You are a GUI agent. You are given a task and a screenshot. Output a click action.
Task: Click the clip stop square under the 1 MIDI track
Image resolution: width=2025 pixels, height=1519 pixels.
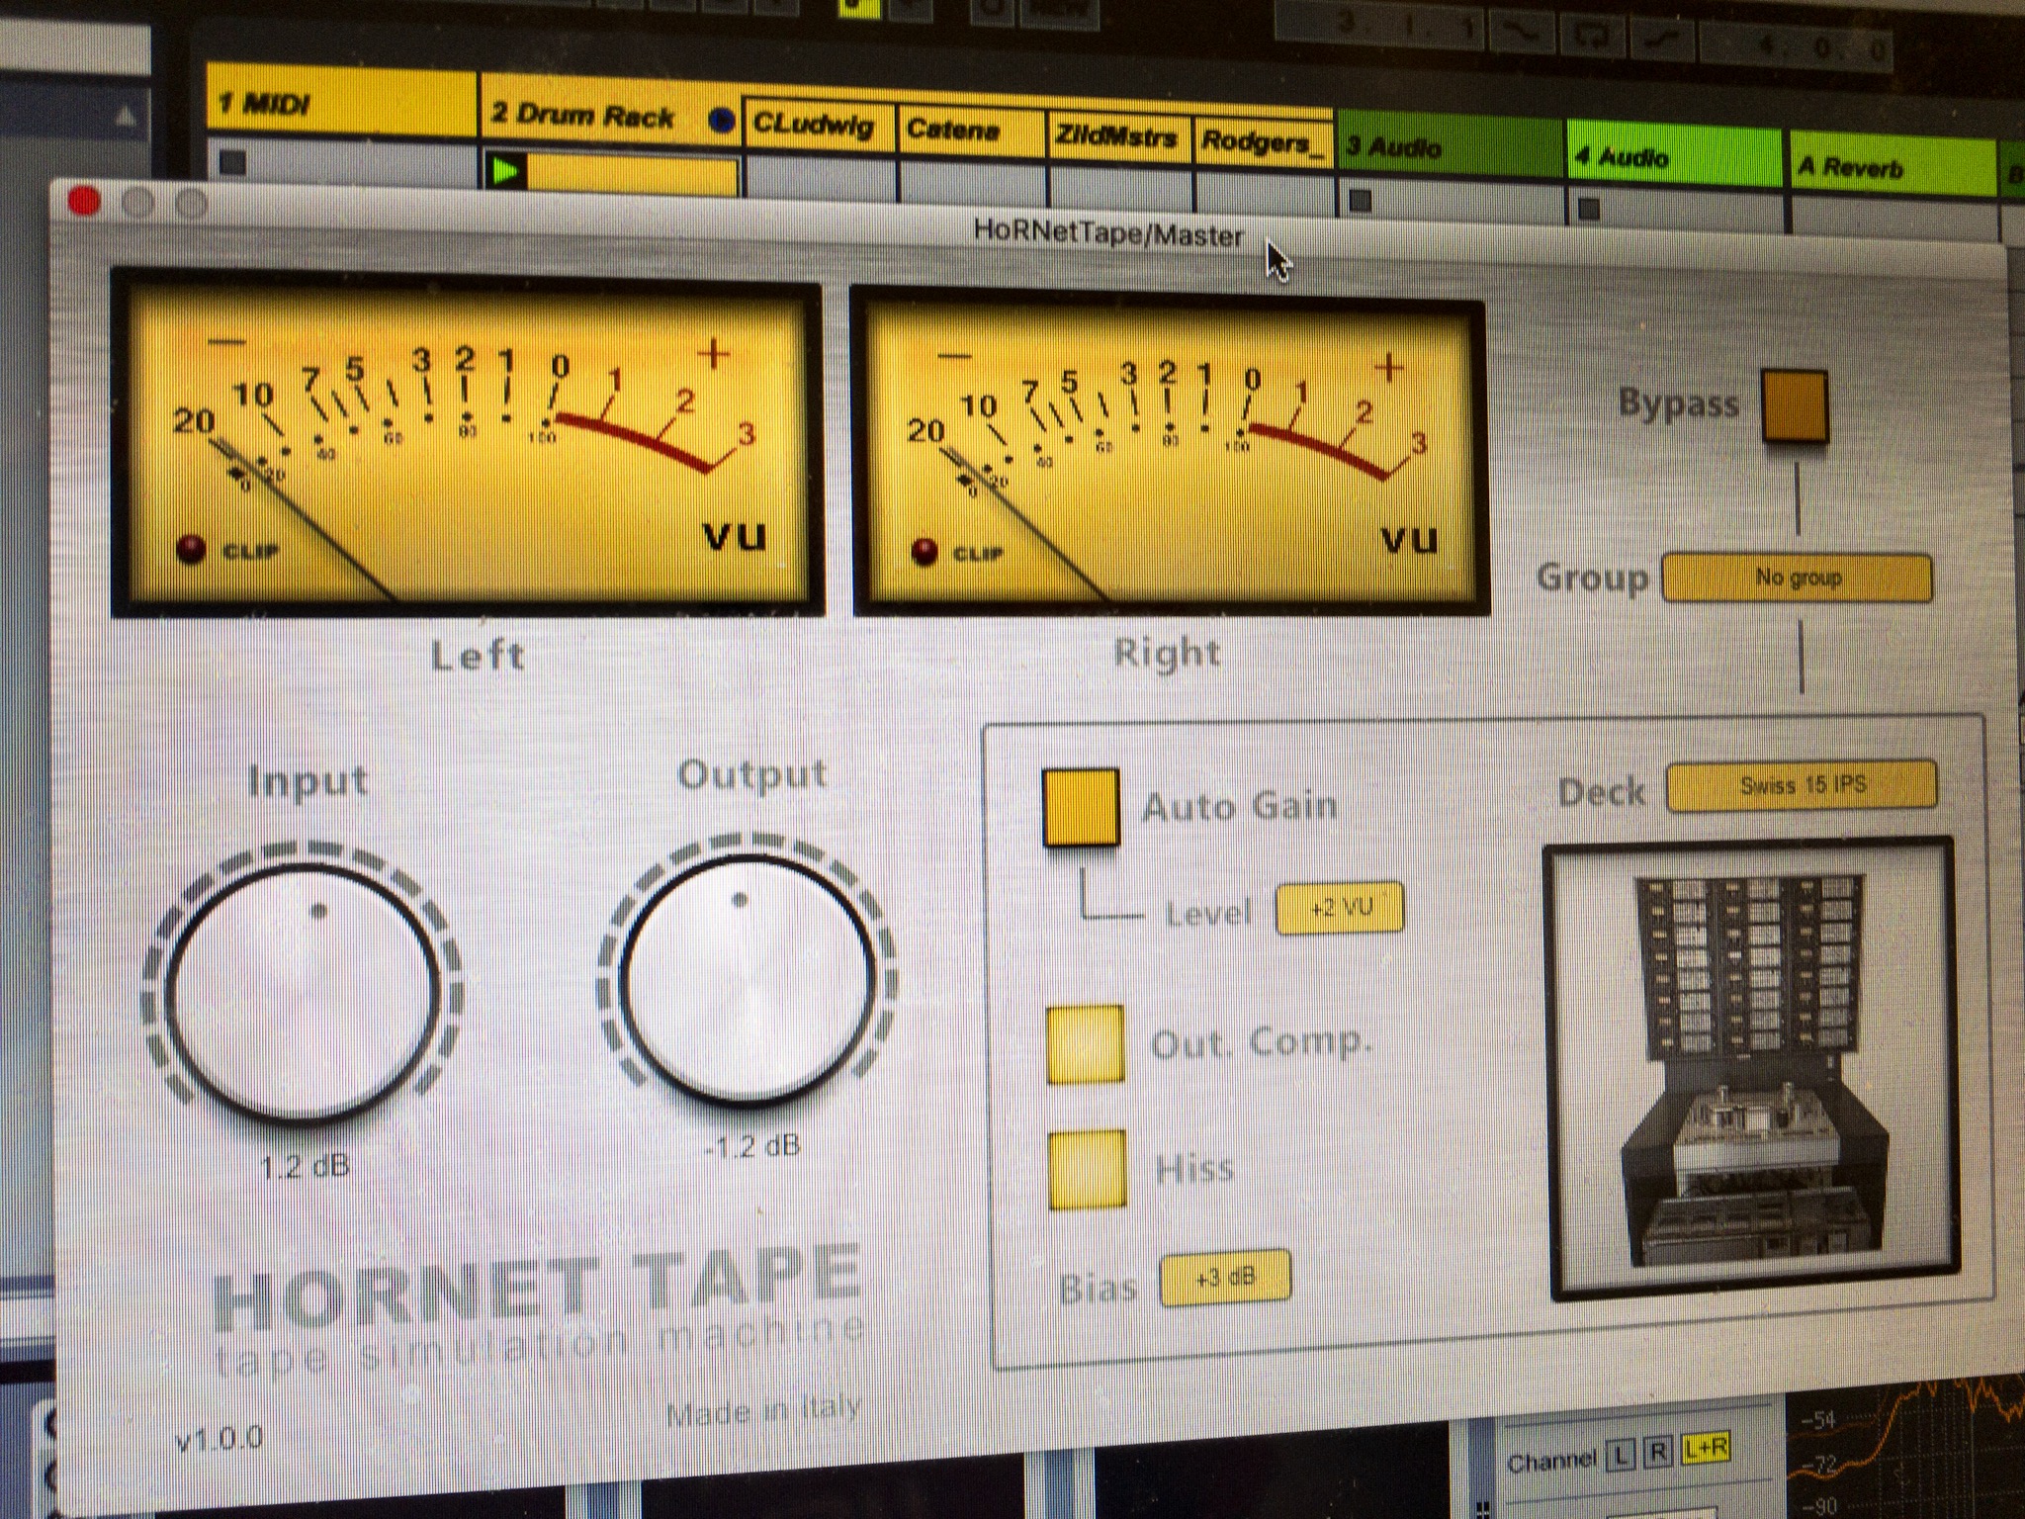pos(234,159)
